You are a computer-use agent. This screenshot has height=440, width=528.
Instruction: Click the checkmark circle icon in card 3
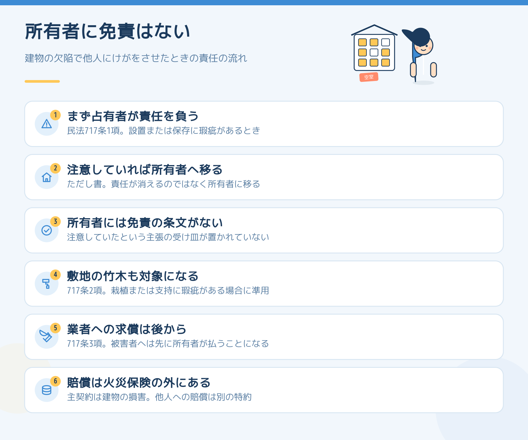pyautogui.click(x=47, y=230)
